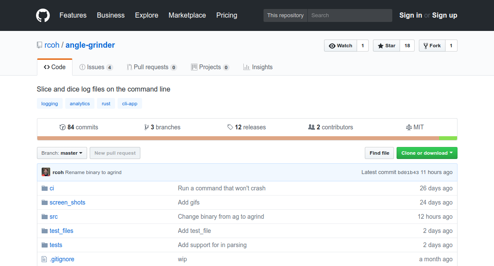The width and height of the screenshot is (494, 266).
Task: Open Features in top navigation
Action: pyautogui.click(x=73, y=15)
